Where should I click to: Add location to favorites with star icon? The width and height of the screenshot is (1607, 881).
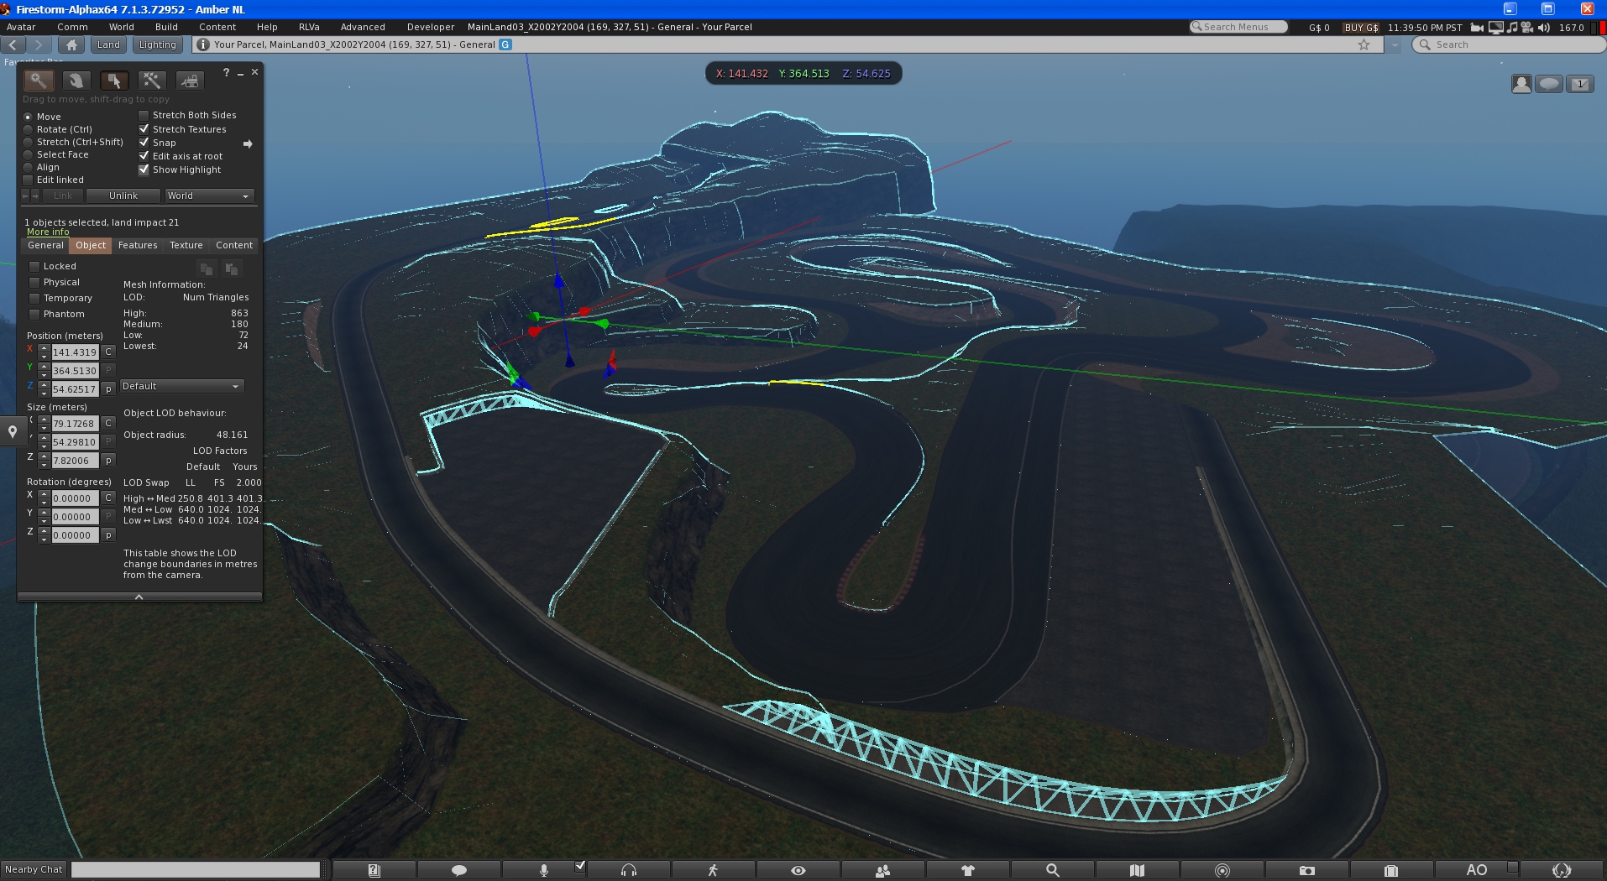[x=1364, y=44]
